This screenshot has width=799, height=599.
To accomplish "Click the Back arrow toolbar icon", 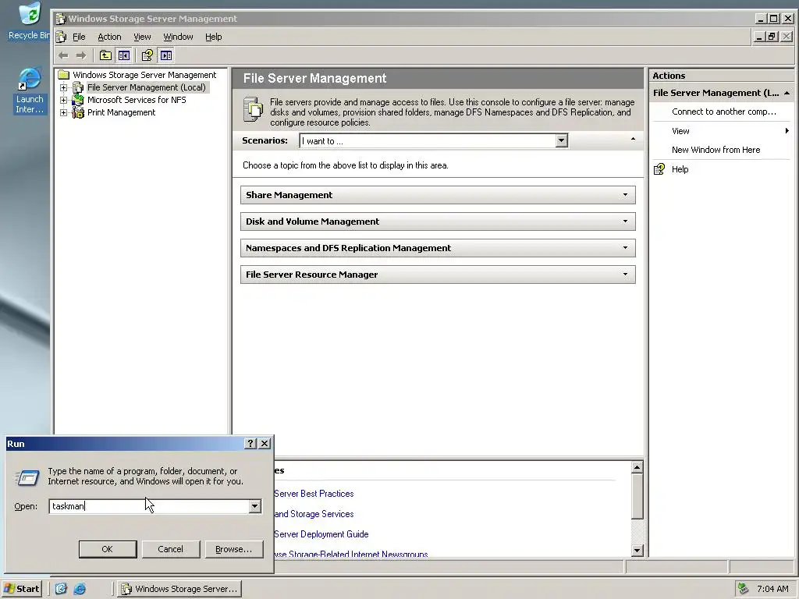I will click(63, 55).
